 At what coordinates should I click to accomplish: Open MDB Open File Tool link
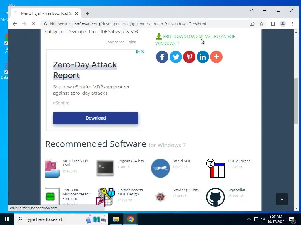[76, 163]
